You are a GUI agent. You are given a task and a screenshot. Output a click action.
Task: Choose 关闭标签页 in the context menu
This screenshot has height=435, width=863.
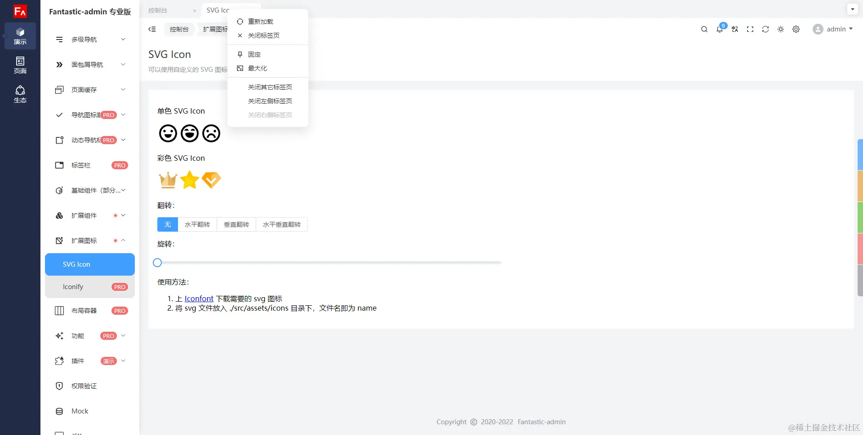268,35
